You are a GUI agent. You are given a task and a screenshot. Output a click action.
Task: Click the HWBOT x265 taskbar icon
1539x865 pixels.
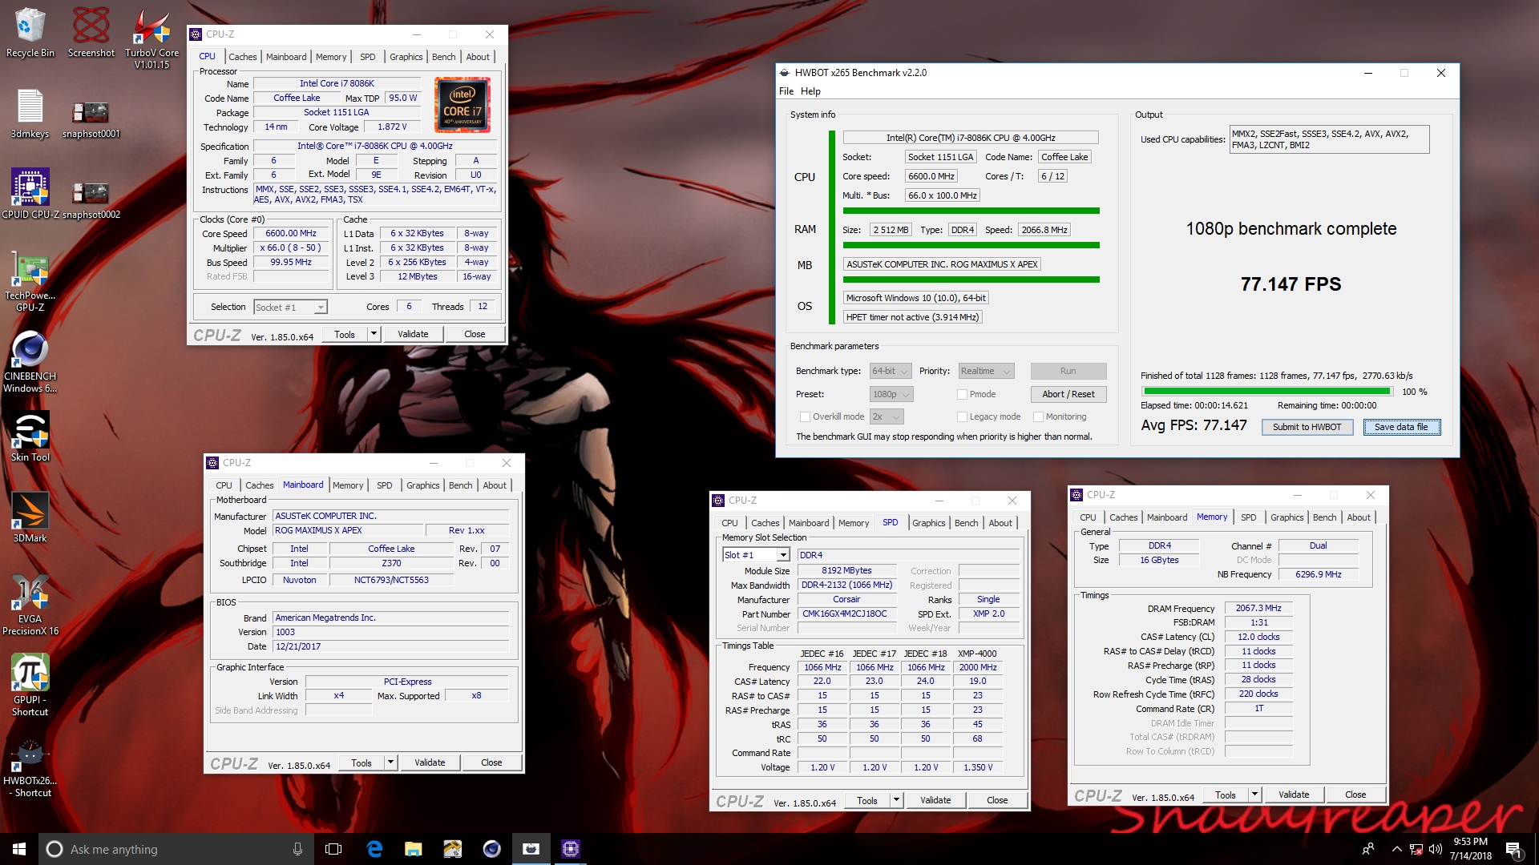[531, 849]
